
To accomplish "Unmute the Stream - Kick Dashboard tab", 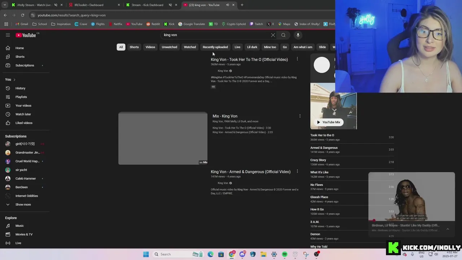I will [170, 5].
